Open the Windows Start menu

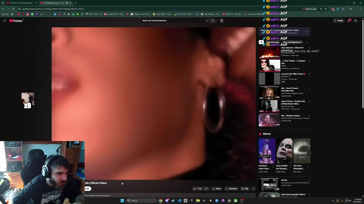[122, 201]
